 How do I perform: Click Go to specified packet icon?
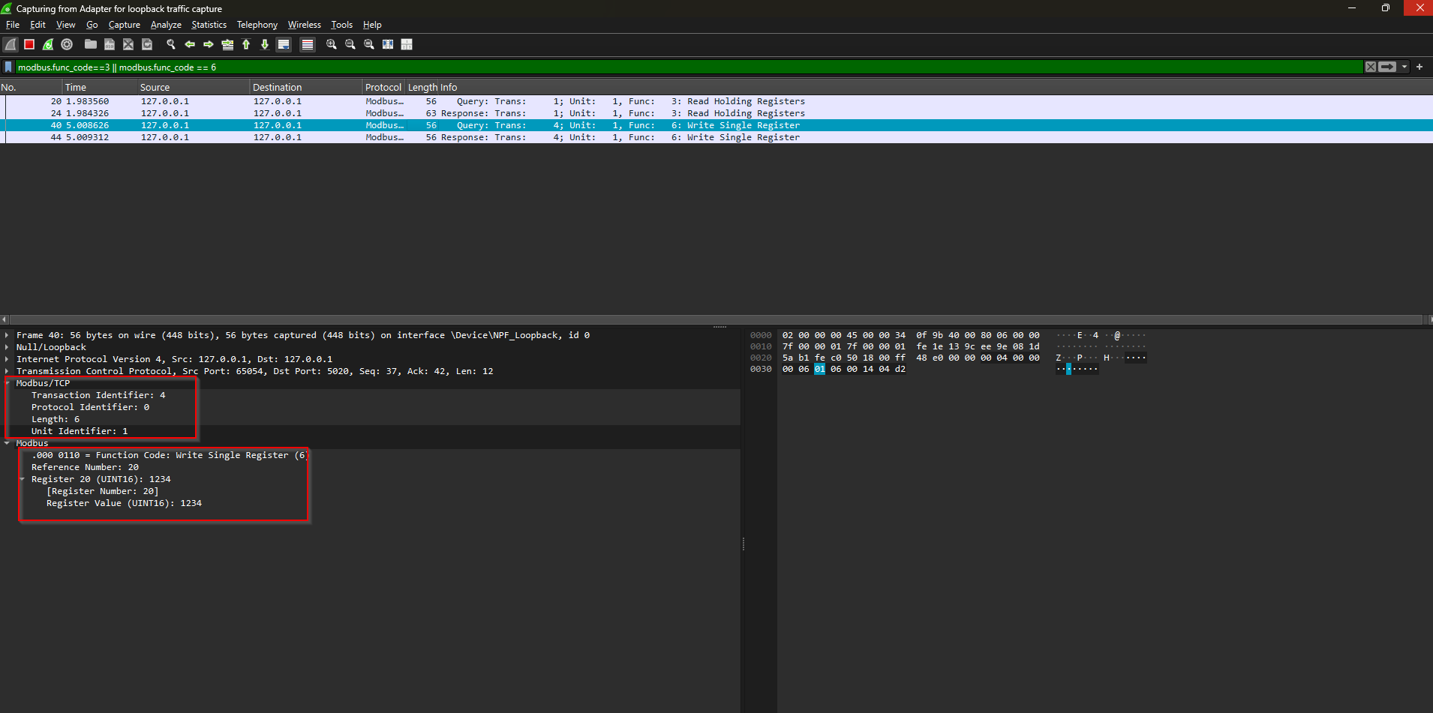[x=227, y=44]
